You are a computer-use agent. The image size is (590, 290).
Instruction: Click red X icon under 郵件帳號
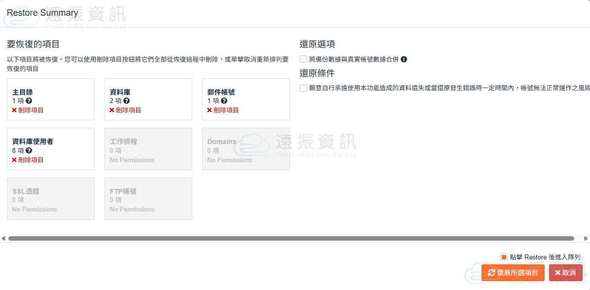click(x=210, y=110)
